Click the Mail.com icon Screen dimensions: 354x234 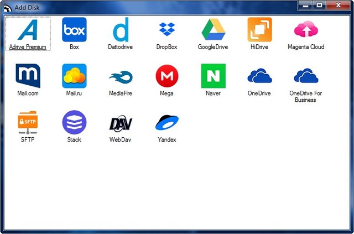[x=28, y=76]
